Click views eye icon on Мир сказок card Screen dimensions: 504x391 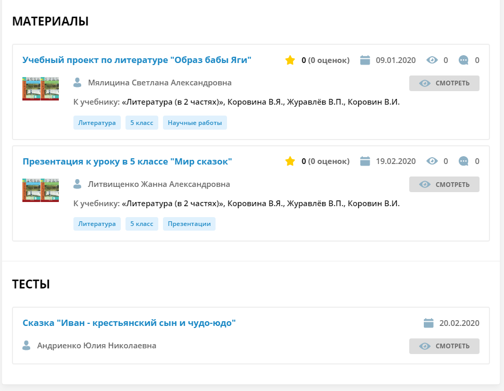[432, 161]
